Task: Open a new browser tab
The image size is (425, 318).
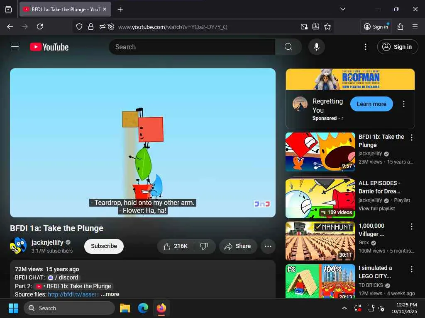Action: point(120,9)
